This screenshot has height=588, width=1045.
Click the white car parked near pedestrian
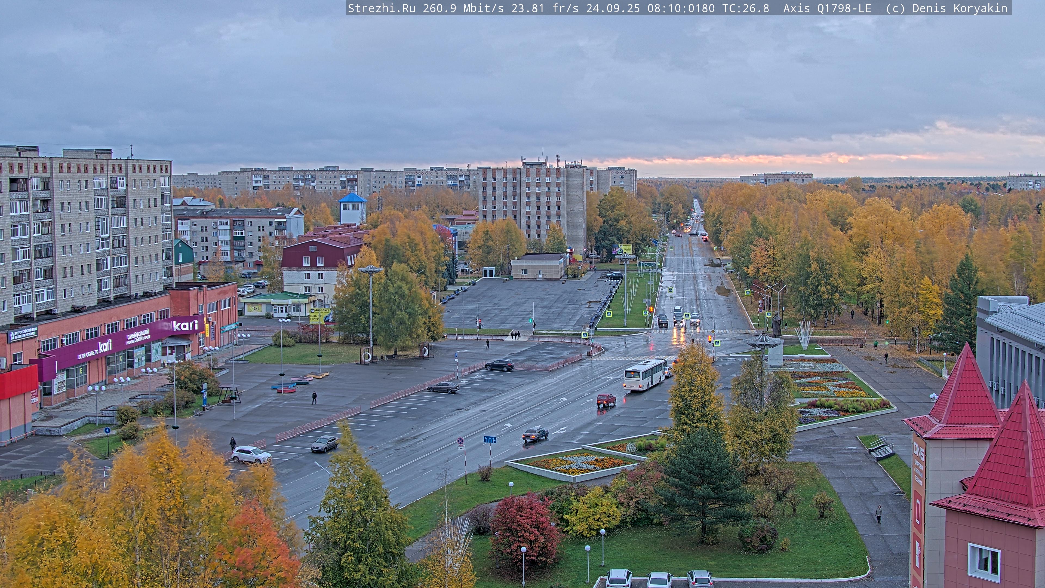tap(251, 455)
